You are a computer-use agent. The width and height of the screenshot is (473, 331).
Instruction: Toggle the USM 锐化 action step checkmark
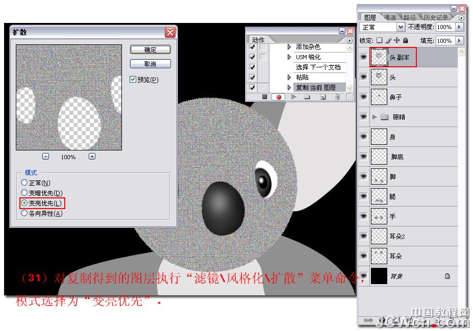point(253,57)
